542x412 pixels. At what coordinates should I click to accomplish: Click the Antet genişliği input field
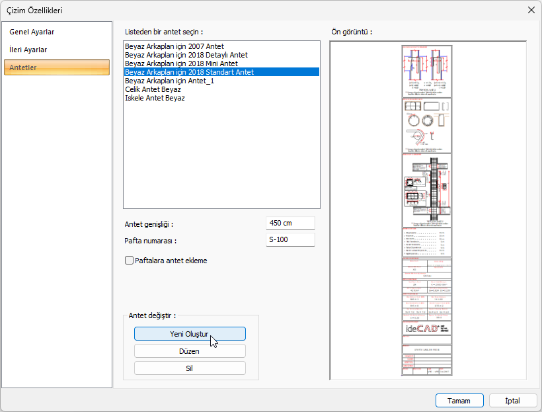click(x=290, y=224)
